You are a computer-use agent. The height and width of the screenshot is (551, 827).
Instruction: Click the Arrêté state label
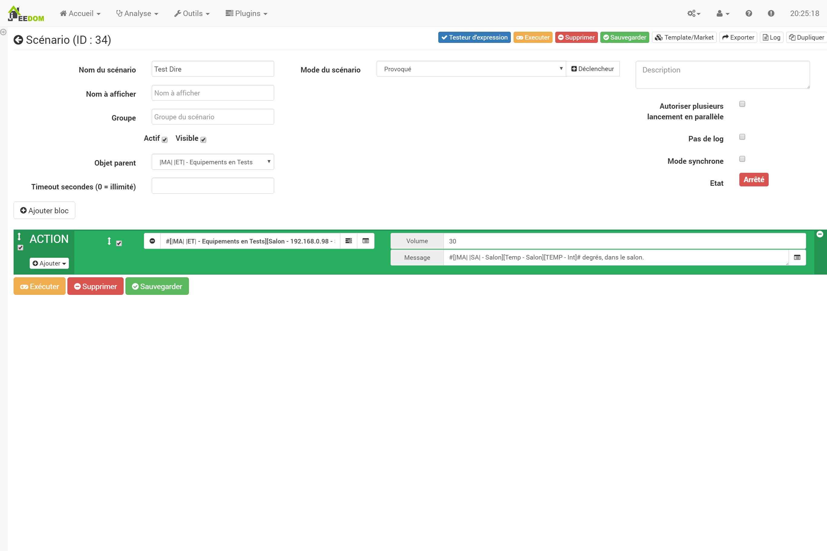coord(754,179)
